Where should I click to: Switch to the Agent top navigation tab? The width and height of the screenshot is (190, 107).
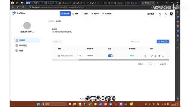tap(95, 14)
